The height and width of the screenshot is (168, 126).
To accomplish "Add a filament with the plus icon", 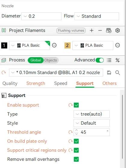I will (x=92, y=30).
